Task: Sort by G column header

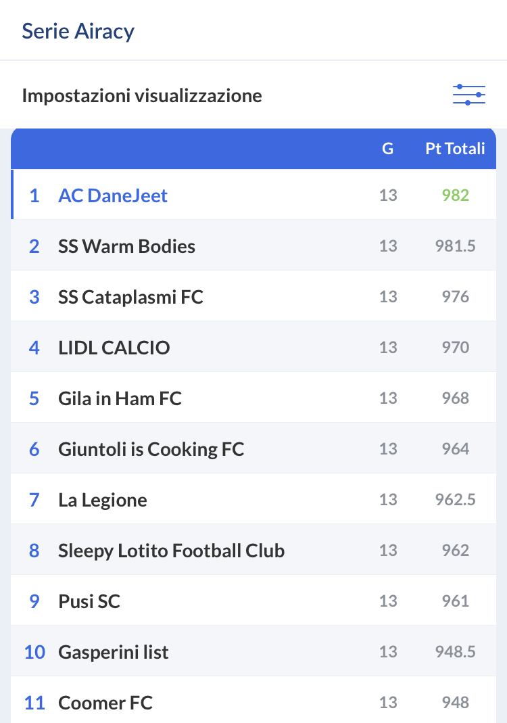Action: (x=387, y=149)
